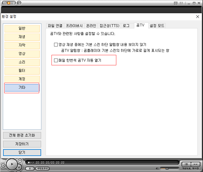Open the 프라이버시 tab
Screen dimensions: 203x172
[x=74, y=26]
